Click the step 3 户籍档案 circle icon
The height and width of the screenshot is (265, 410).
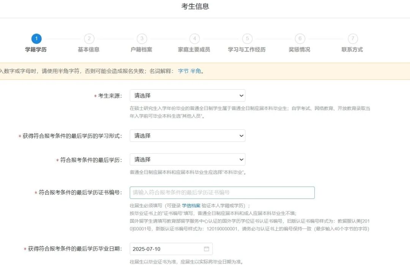(x=142, y=38)
